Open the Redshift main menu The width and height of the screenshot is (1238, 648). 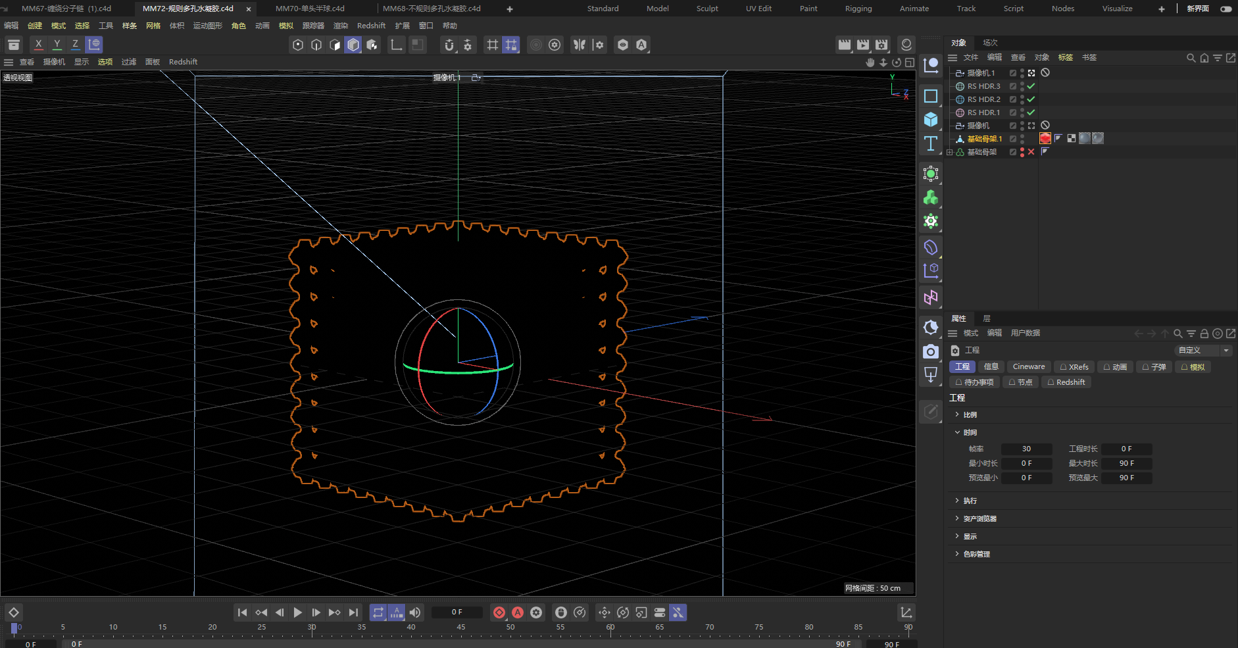coord(371,26)
